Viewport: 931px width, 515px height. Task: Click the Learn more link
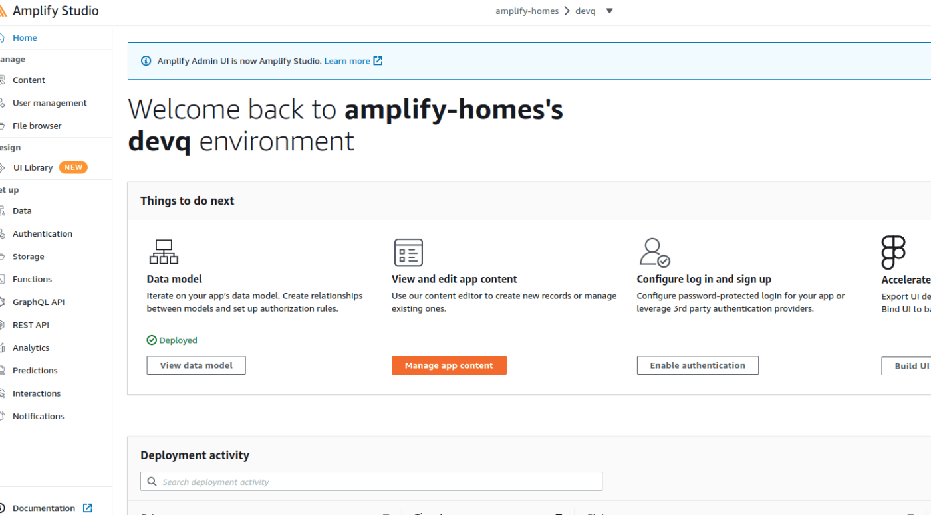pos(347,61)
